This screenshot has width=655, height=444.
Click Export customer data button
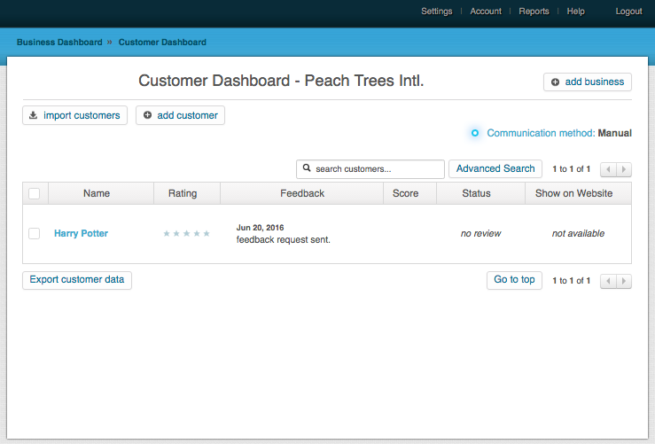[77, 280]
